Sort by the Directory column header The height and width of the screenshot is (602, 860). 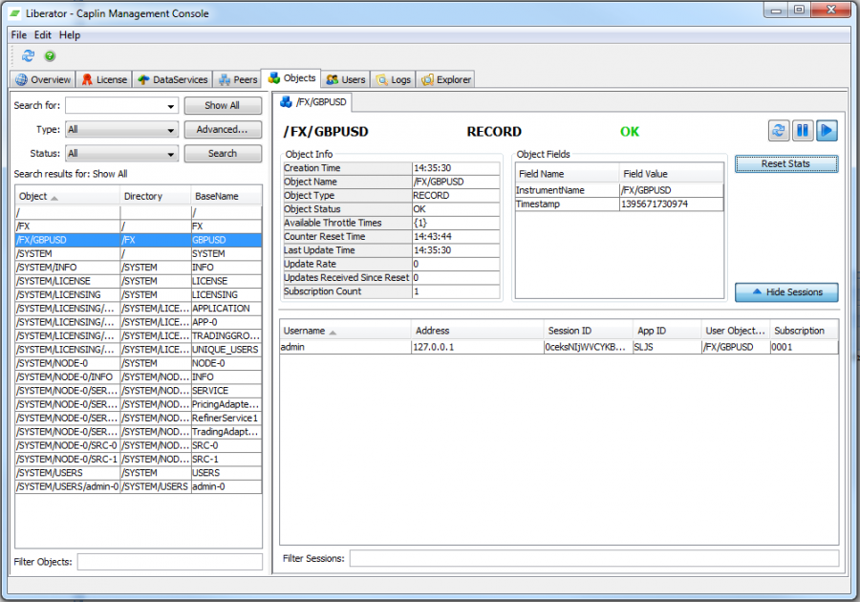point(156,196)
